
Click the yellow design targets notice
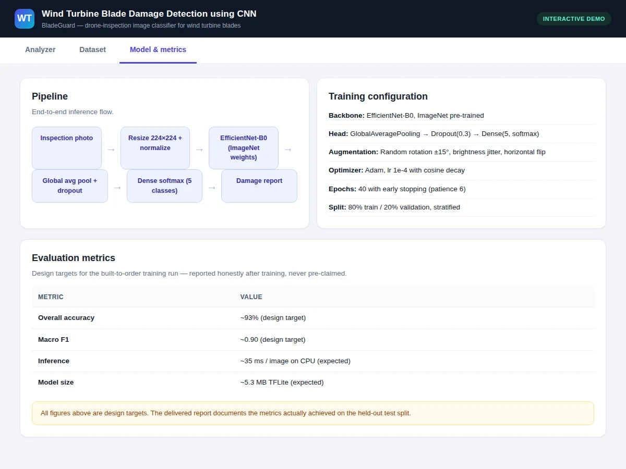point(313,413)
